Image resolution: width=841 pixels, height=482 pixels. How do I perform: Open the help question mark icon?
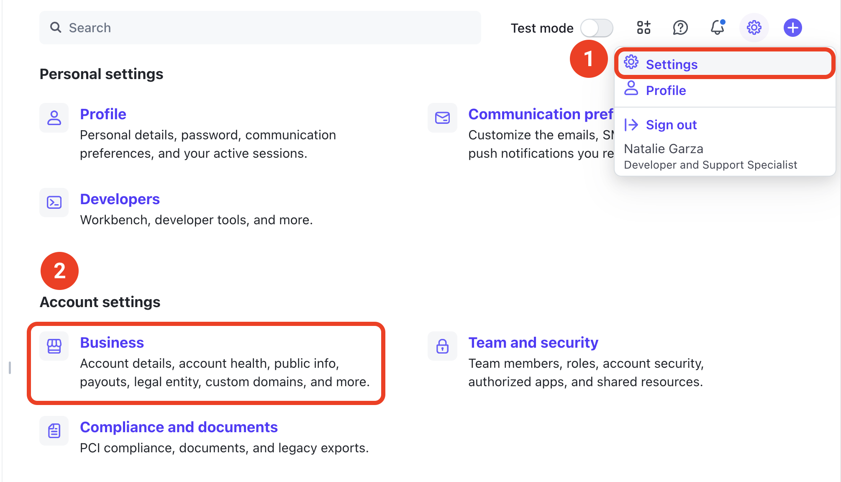pyautogui.click(x=680, y=28)
